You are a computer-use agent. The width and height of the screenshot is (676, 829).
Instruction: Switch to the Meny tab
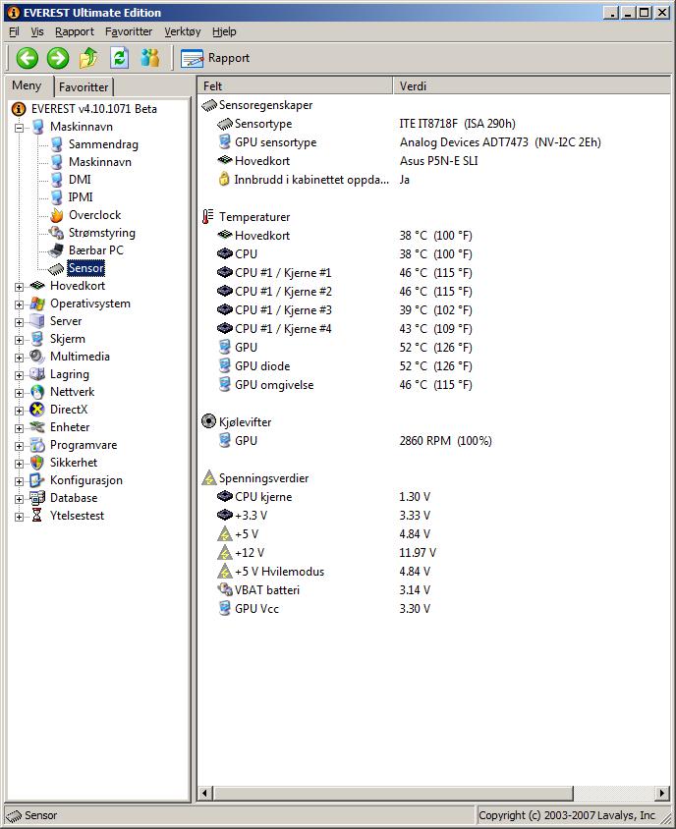(x=27, y=85)
